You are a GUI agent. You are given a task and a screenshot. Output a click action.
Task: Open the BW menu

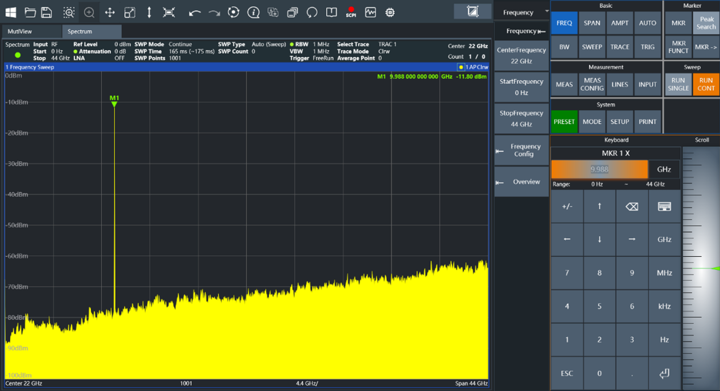pos(564,47)
